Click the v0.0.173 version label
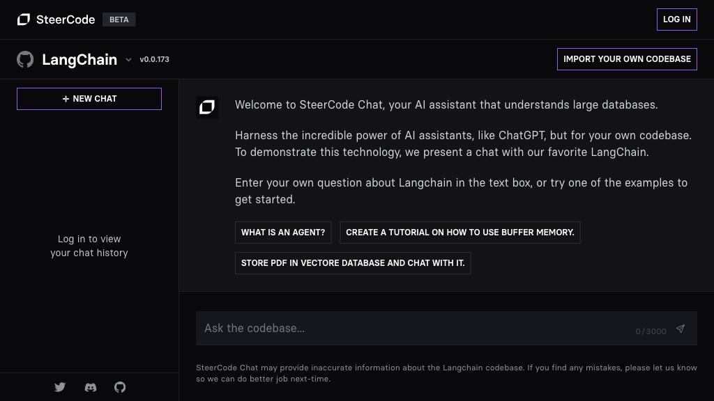Screen dimensions: 714x401 pos(154,59)
